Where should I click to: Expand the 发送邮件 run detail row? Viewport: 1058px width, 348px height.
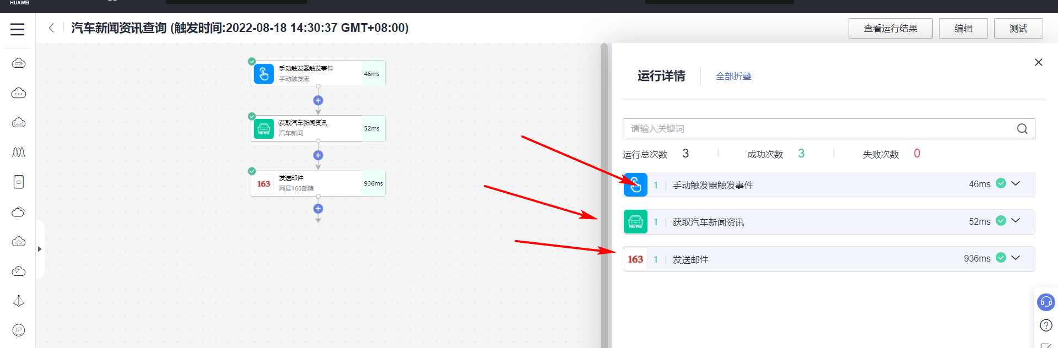[x=1016, y=258]
